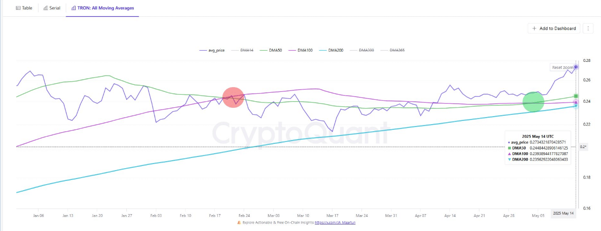This screenshot has width=601, height=231.
Task: Switch to the Table tab
Action: tap(24, 8)
